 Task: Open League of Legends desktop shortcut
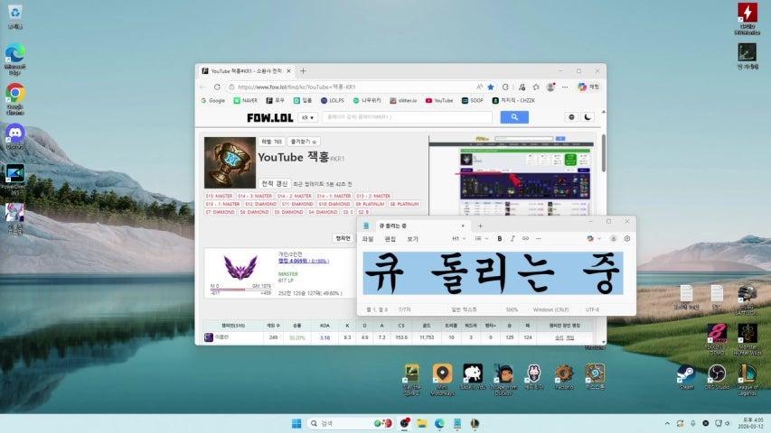coord(747,380)
